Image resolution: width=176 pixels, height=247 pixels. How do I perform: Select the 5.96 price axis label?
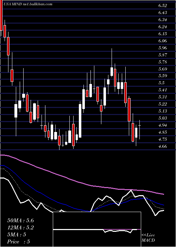click(x=163, y=48)
